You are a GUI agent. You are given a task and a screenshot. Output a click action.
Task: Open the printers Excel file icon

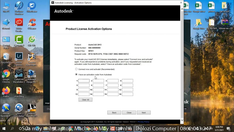pyautogui.click(x=211, y=6)
